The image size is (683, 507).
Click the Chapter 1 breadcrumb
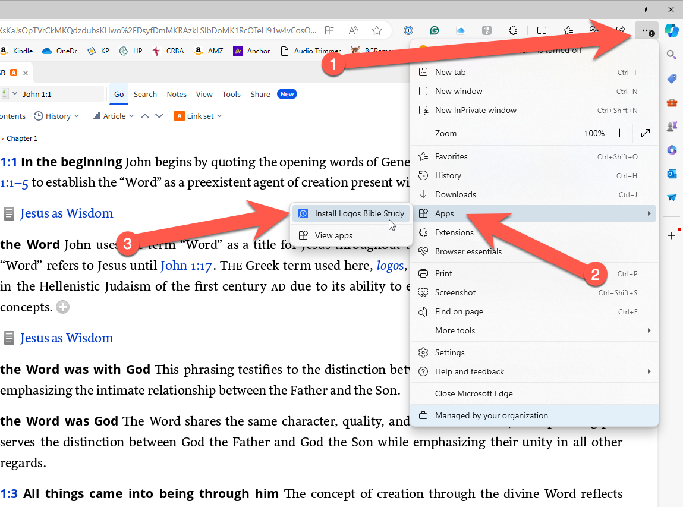tap(22, 138)
